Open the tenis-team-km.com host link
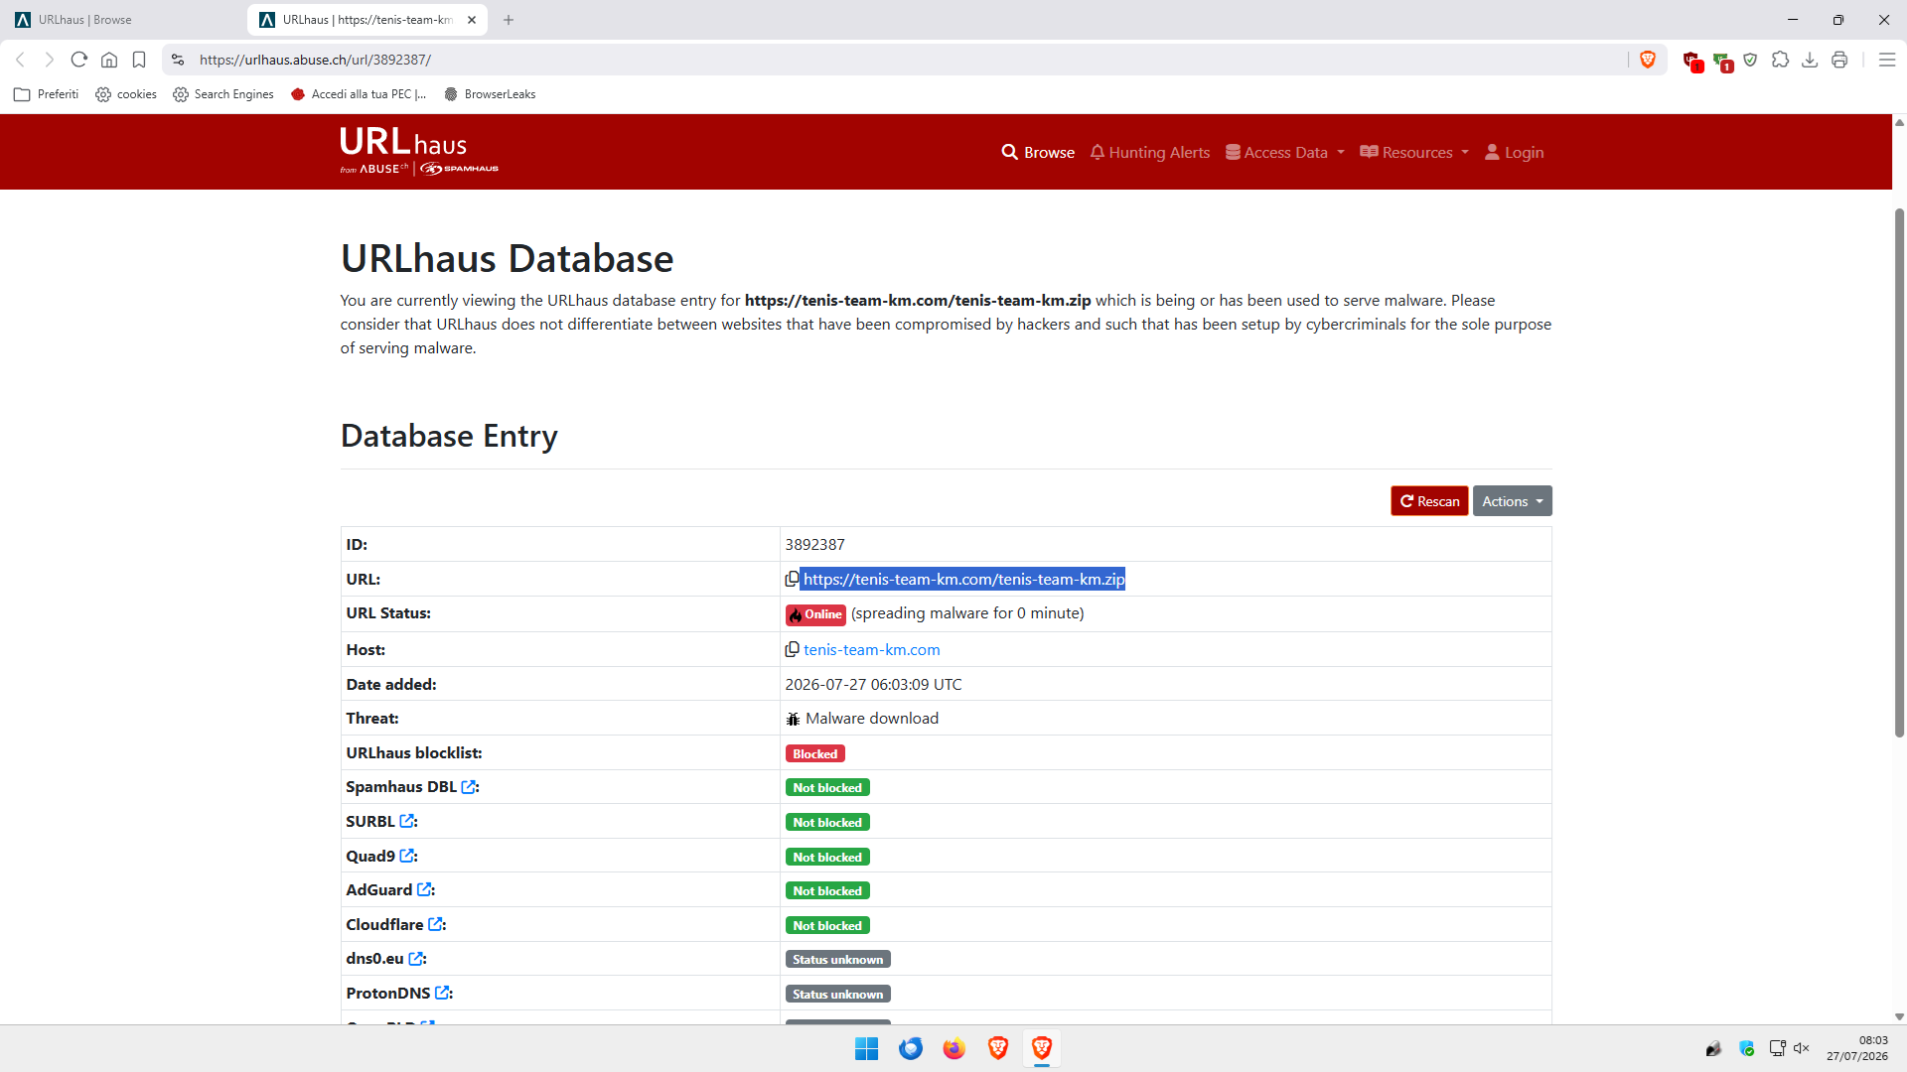Image resolution: width=1907 pixels, height=1072 pixels. [x=871, y=649]
